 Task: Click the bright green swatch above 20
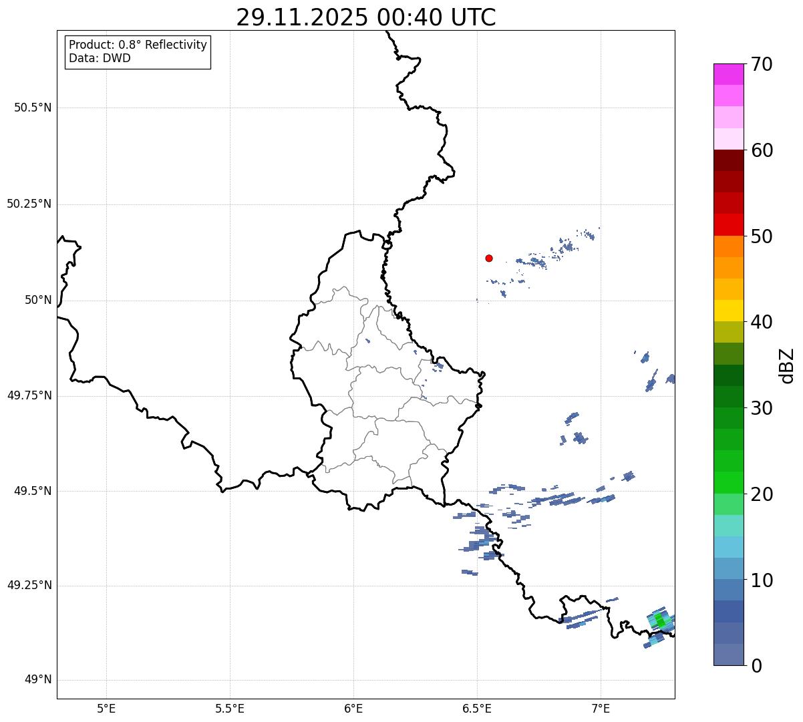click(729, 483)
